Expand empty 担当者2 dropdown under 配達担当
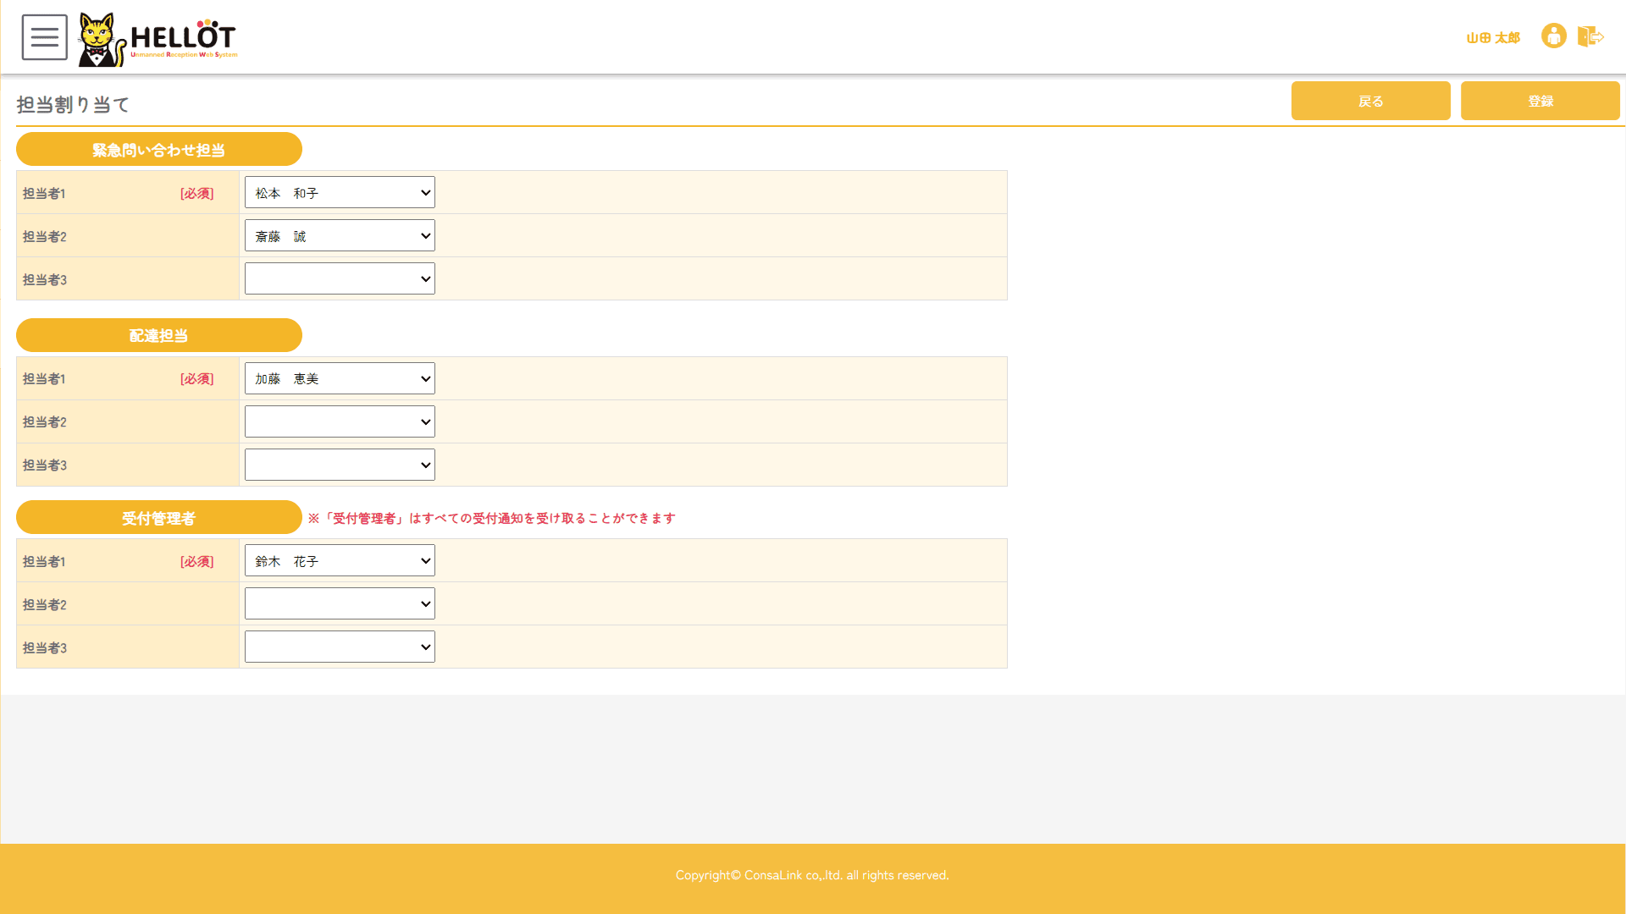This screenshot has width=1626, height=914. (x=340, y=422)
